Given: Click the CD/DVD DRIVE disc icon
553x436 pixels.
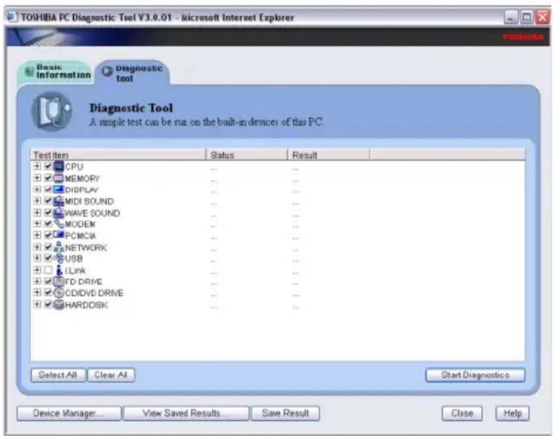Looking at the screenshot, I should click(x=59, y=293).
